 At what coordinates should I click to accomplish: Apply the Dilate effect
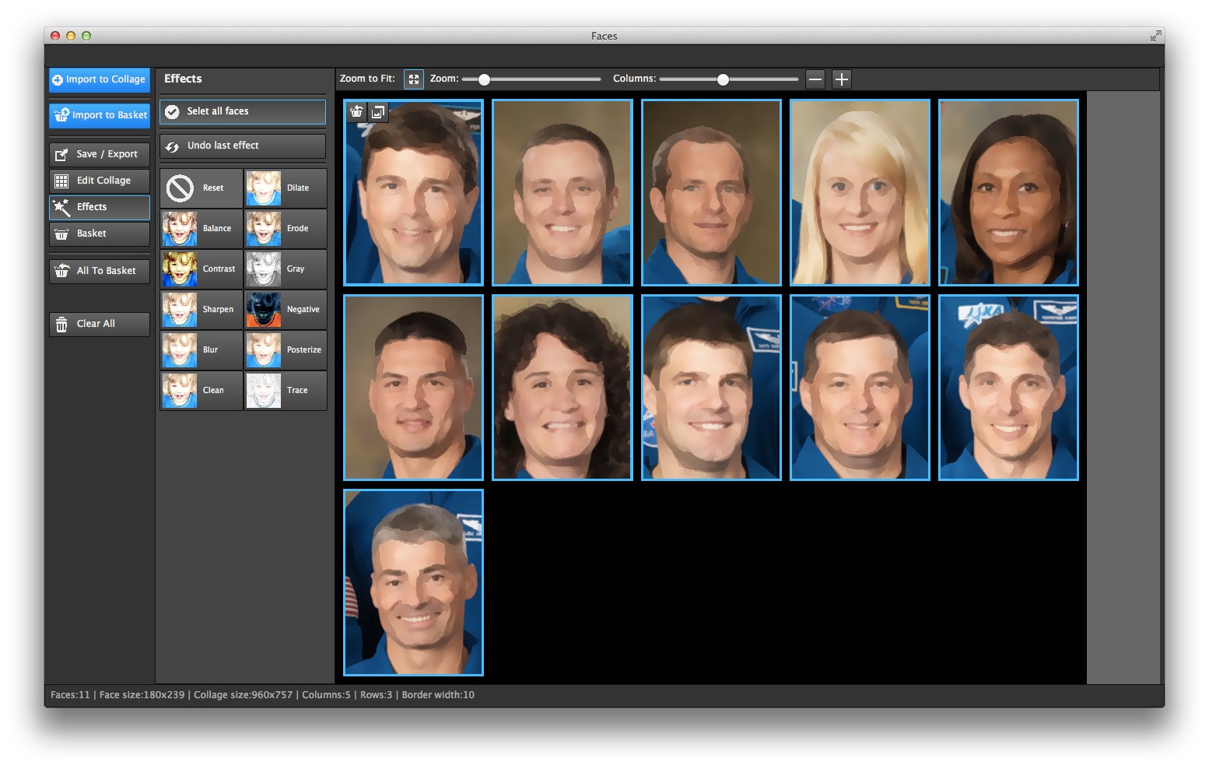click(x=286, y=188)
